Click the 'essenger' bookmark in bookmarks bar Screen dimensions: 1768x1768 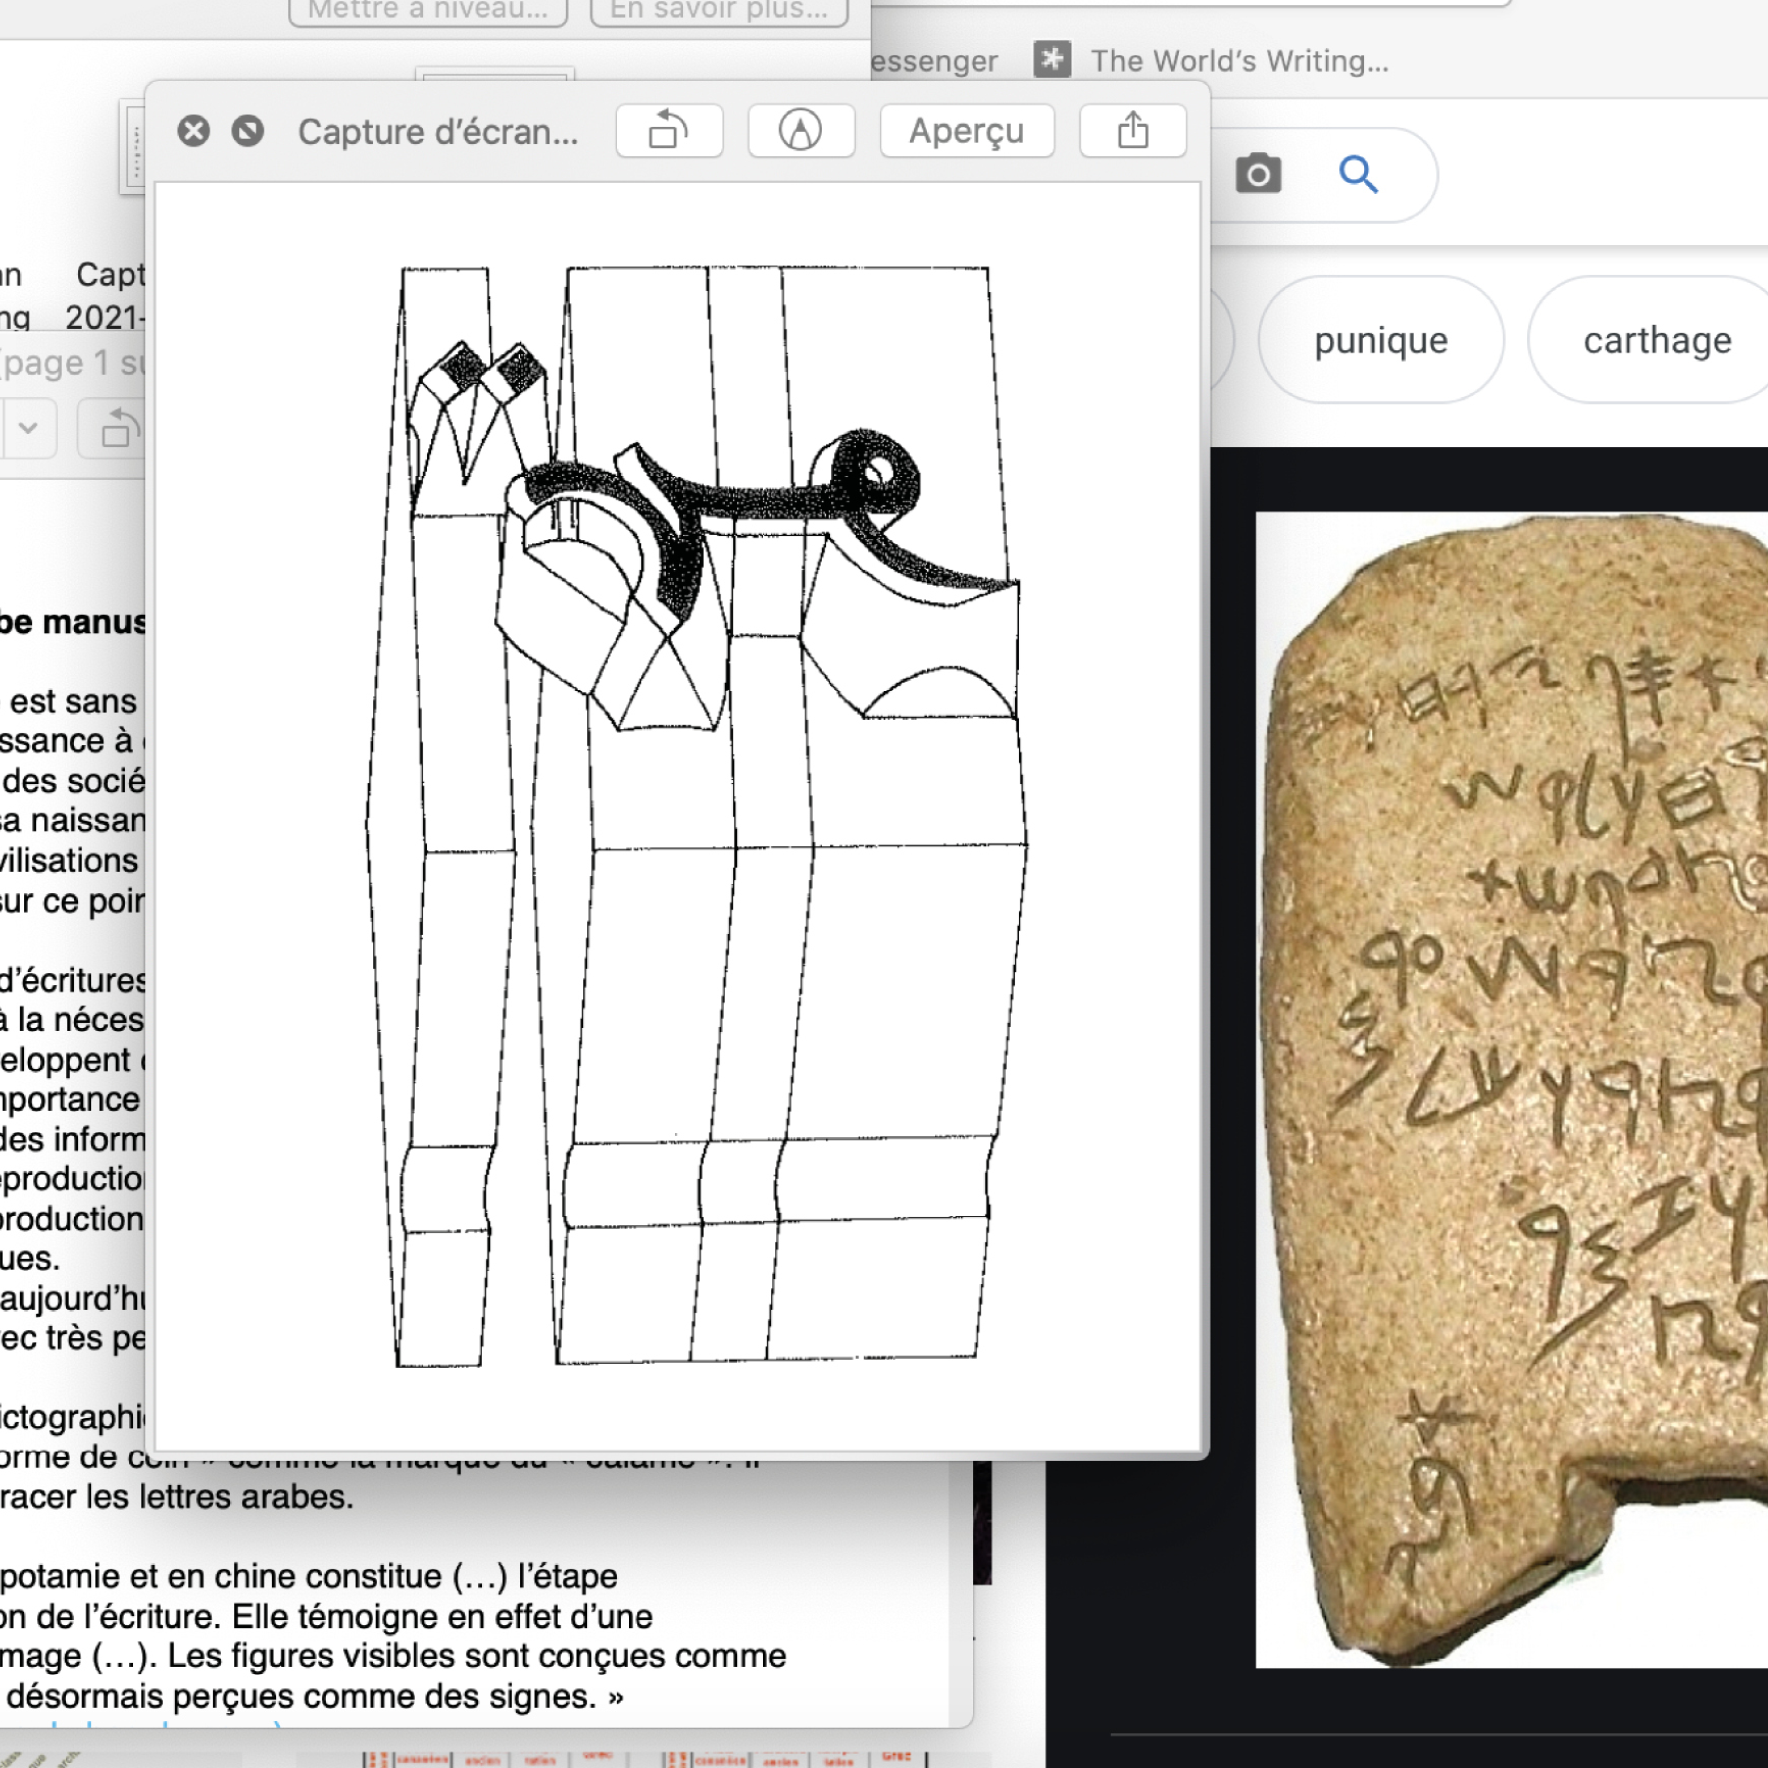coord(934,60)
